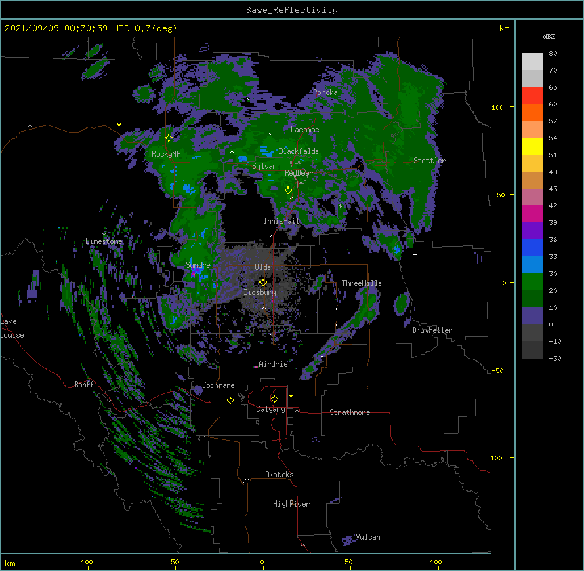
Task: Click the asterisk marker above Limestone
Action: 104,235
